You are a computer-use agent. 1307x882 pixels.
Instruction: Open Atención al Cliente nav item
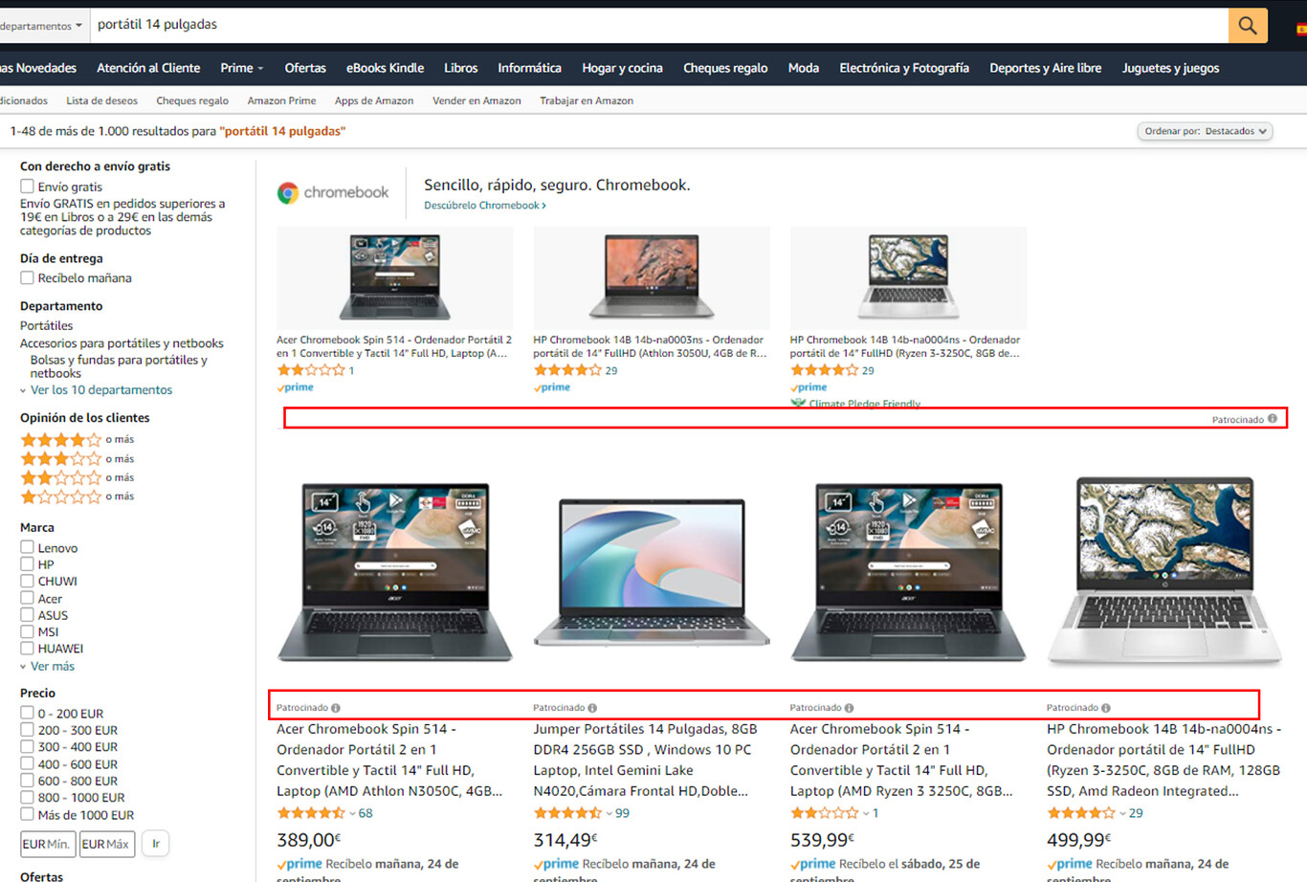tap(148, 68)
